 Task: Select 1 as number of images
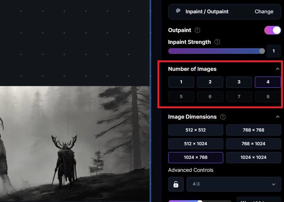coord(181,82)
